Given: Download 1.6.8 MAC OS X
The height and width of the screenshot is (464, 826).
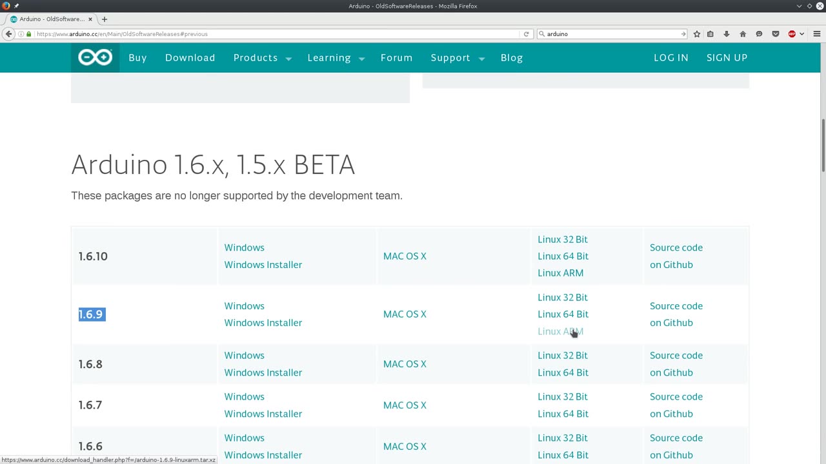Looking at the screenshot, I should pyautogui.click(x=405, y=364).
